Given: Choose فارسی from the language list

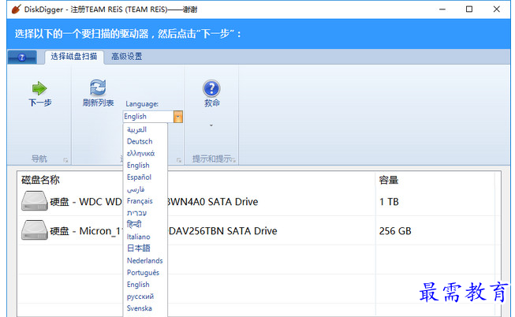Looking at the screenshot, I should tap(136, 189).
